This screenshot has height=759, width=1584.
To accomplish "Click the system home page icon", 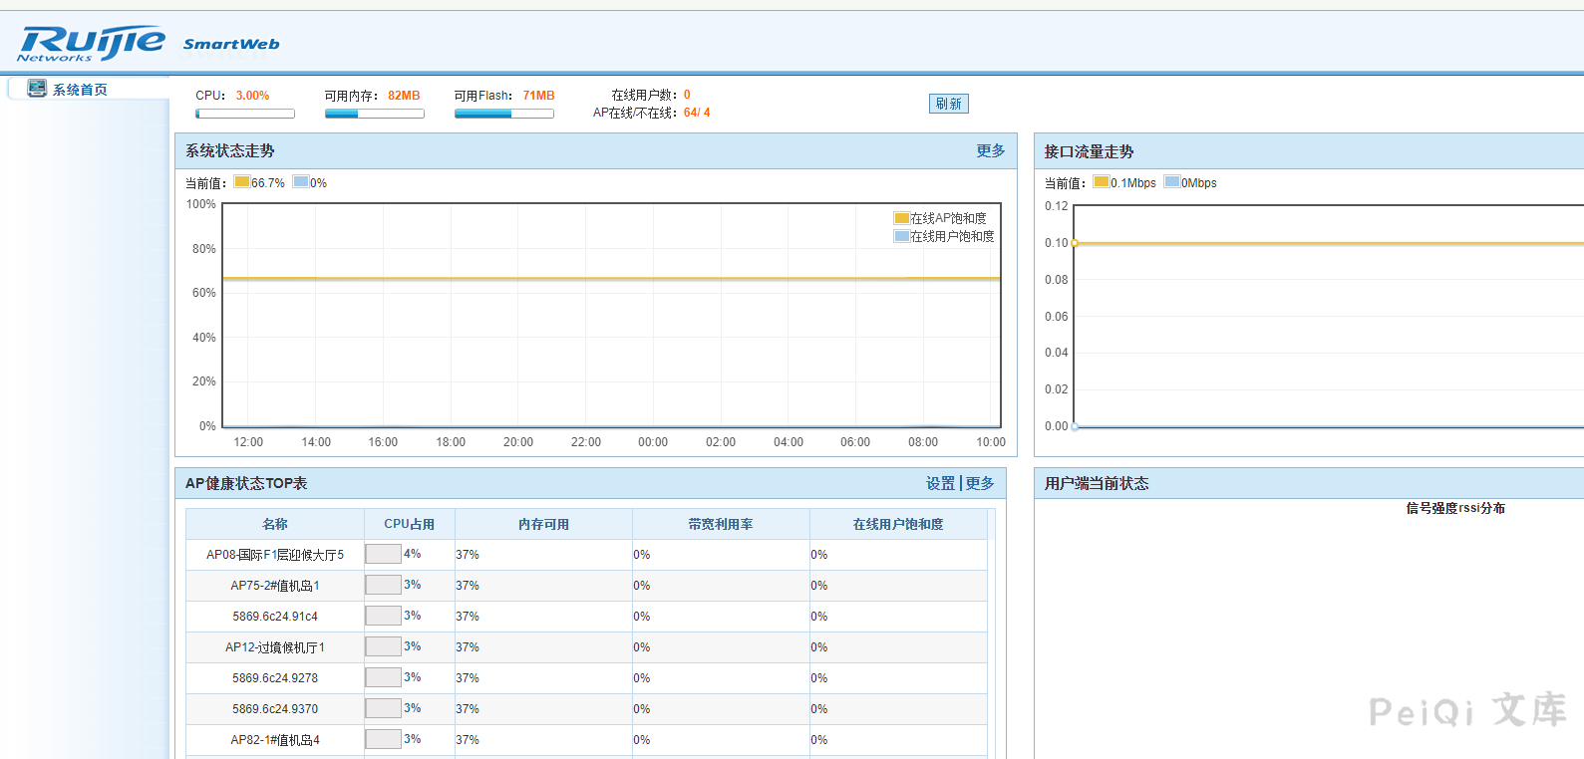I will [37, 89].
